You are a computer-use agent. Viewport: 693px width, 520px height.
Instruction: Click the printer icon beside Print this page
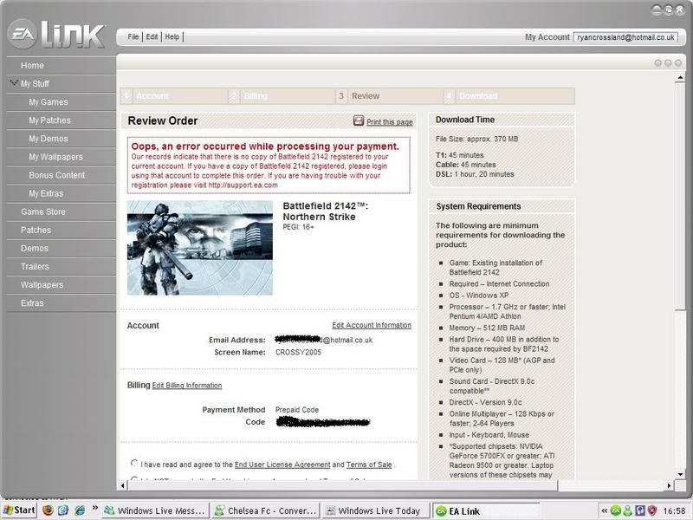359,121
